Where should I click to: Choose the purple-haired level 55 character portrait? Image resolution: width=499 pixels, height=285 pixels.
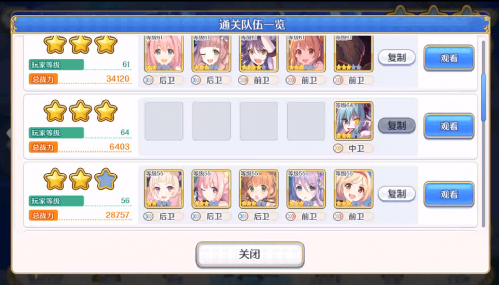coord(306,189)
